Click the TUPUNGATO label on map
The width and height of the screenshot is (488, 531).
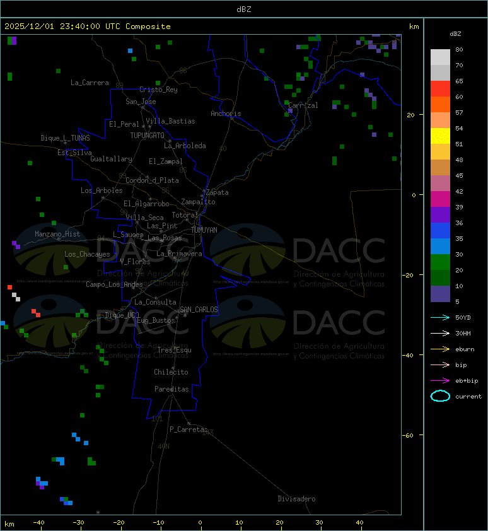point(148,136)
